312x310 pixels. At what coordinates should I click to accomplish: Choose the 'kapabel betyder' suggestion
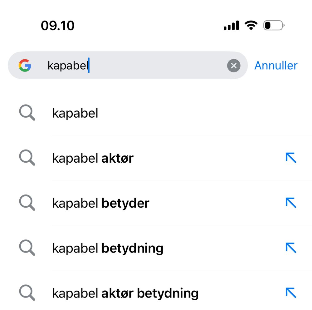(x=100, y=203)
